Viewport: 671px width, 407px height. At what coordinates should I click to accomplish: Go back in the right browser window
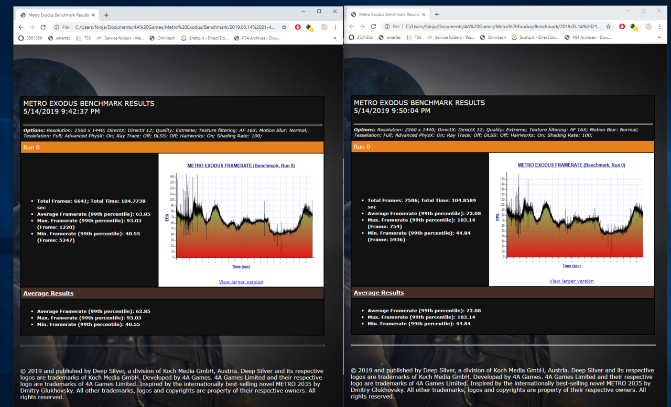click(x=351, y=26)
